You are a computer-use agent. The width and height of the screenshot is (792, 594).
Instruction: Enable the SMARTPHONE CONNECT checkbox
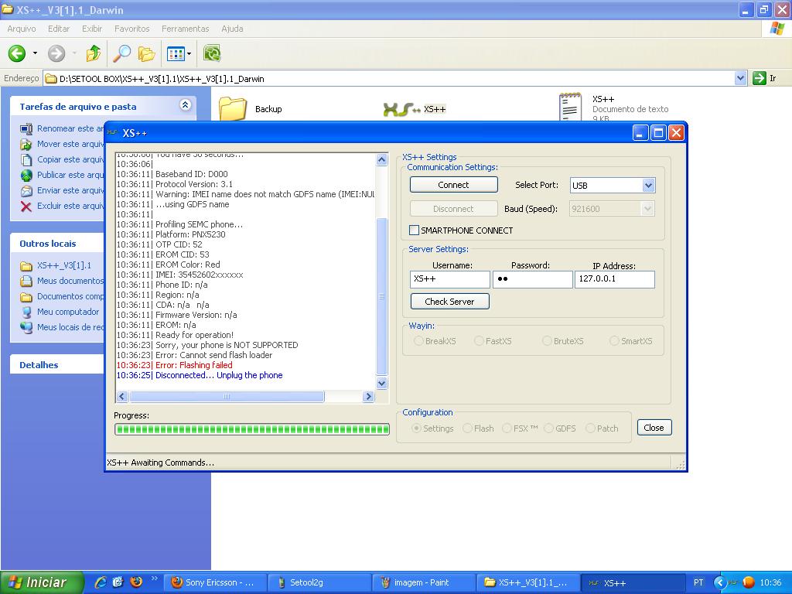pyautogui.click(x=414, y=230)
